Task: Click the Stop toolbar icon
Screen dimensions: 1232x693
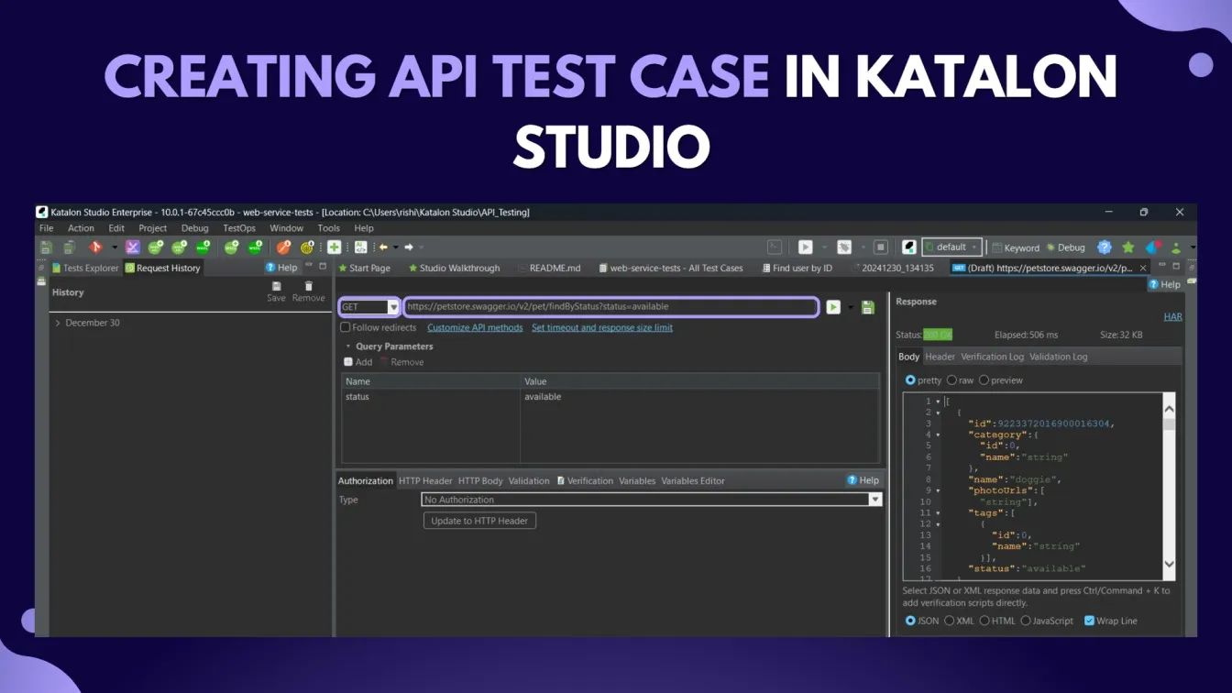Action: click(x=880, y=247)
